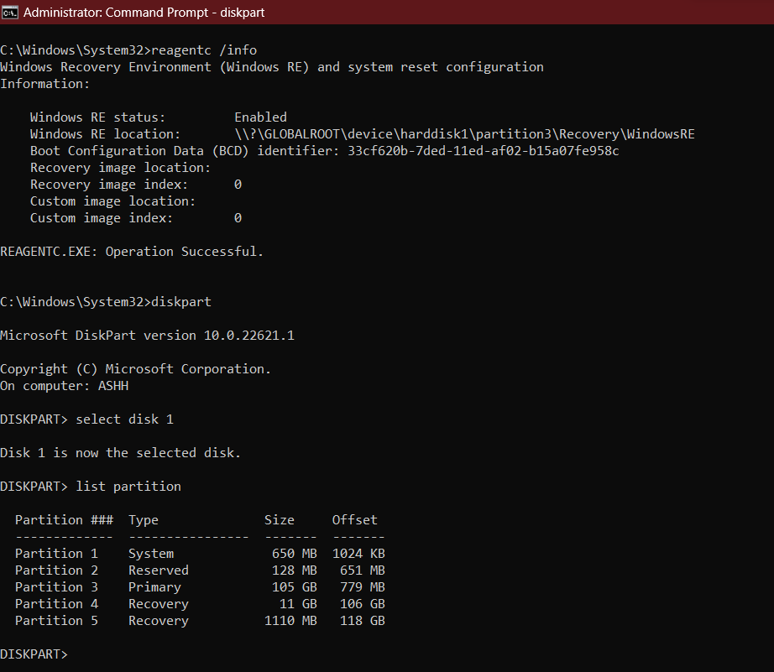Click the "Enabled" Windows RE status value

coord(260,117)
